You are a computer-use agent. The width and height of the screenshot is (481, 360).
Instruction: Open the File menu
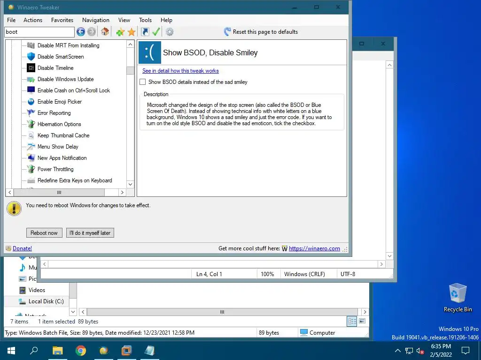[11, 20]
